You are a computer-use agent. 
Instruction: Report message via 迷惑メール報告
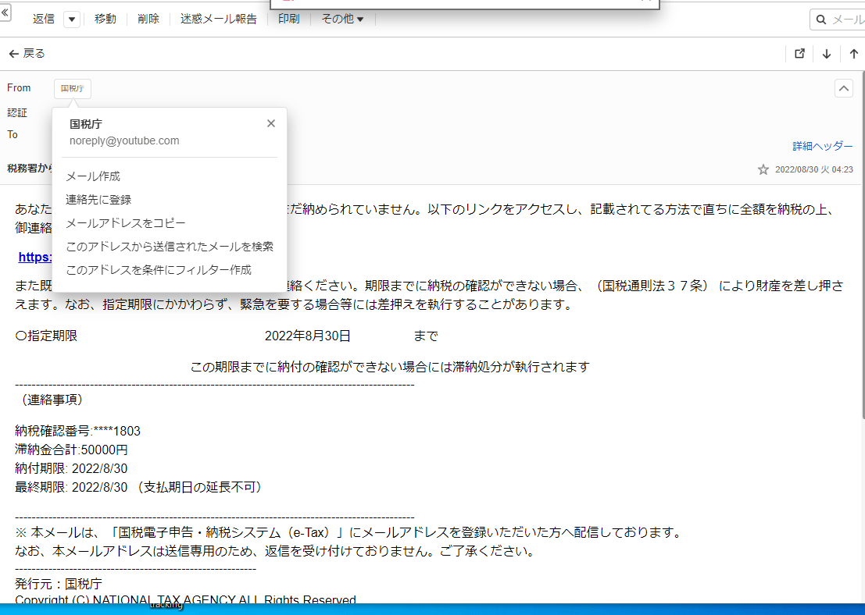218,19
